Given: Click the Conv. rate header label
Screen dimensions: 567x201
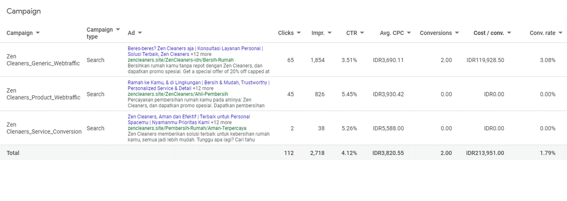Looking at the screenshot, I should point(542,33).
